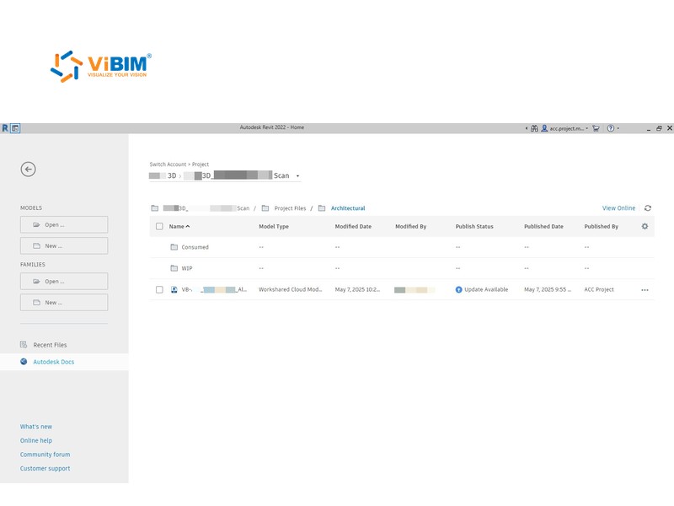Click the Project Files breadcrumb folder icon
674x506 pixels.
coord(265,208)
